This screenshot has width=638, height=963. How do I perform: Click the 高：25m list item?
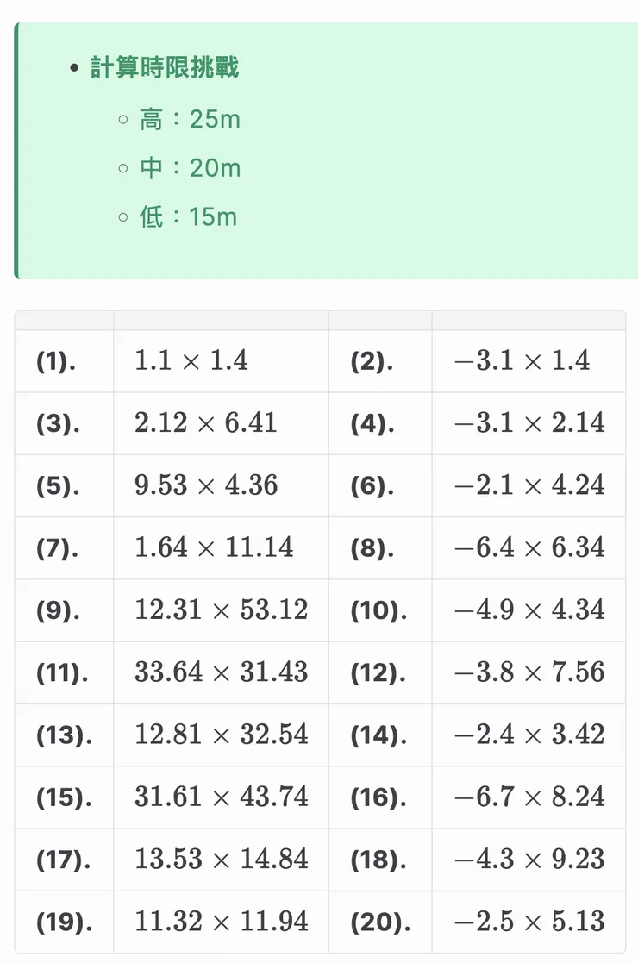click(190, 119)
